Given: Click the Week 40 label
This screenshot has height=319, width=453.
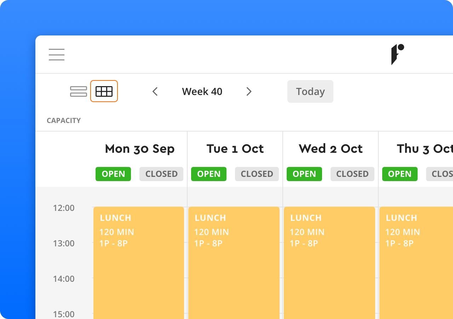Looking at the screenshot, I should click(202, 91).
